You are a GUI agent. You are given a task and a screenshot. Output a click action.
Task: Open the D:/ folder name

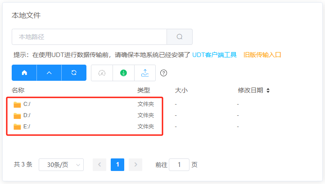(x=27, y=115)
